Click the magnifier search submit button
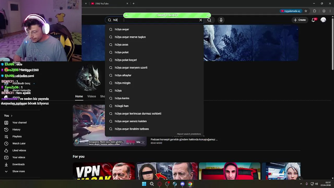The width and height of the screenshot is (334, 188). click(x=209, y=20)
